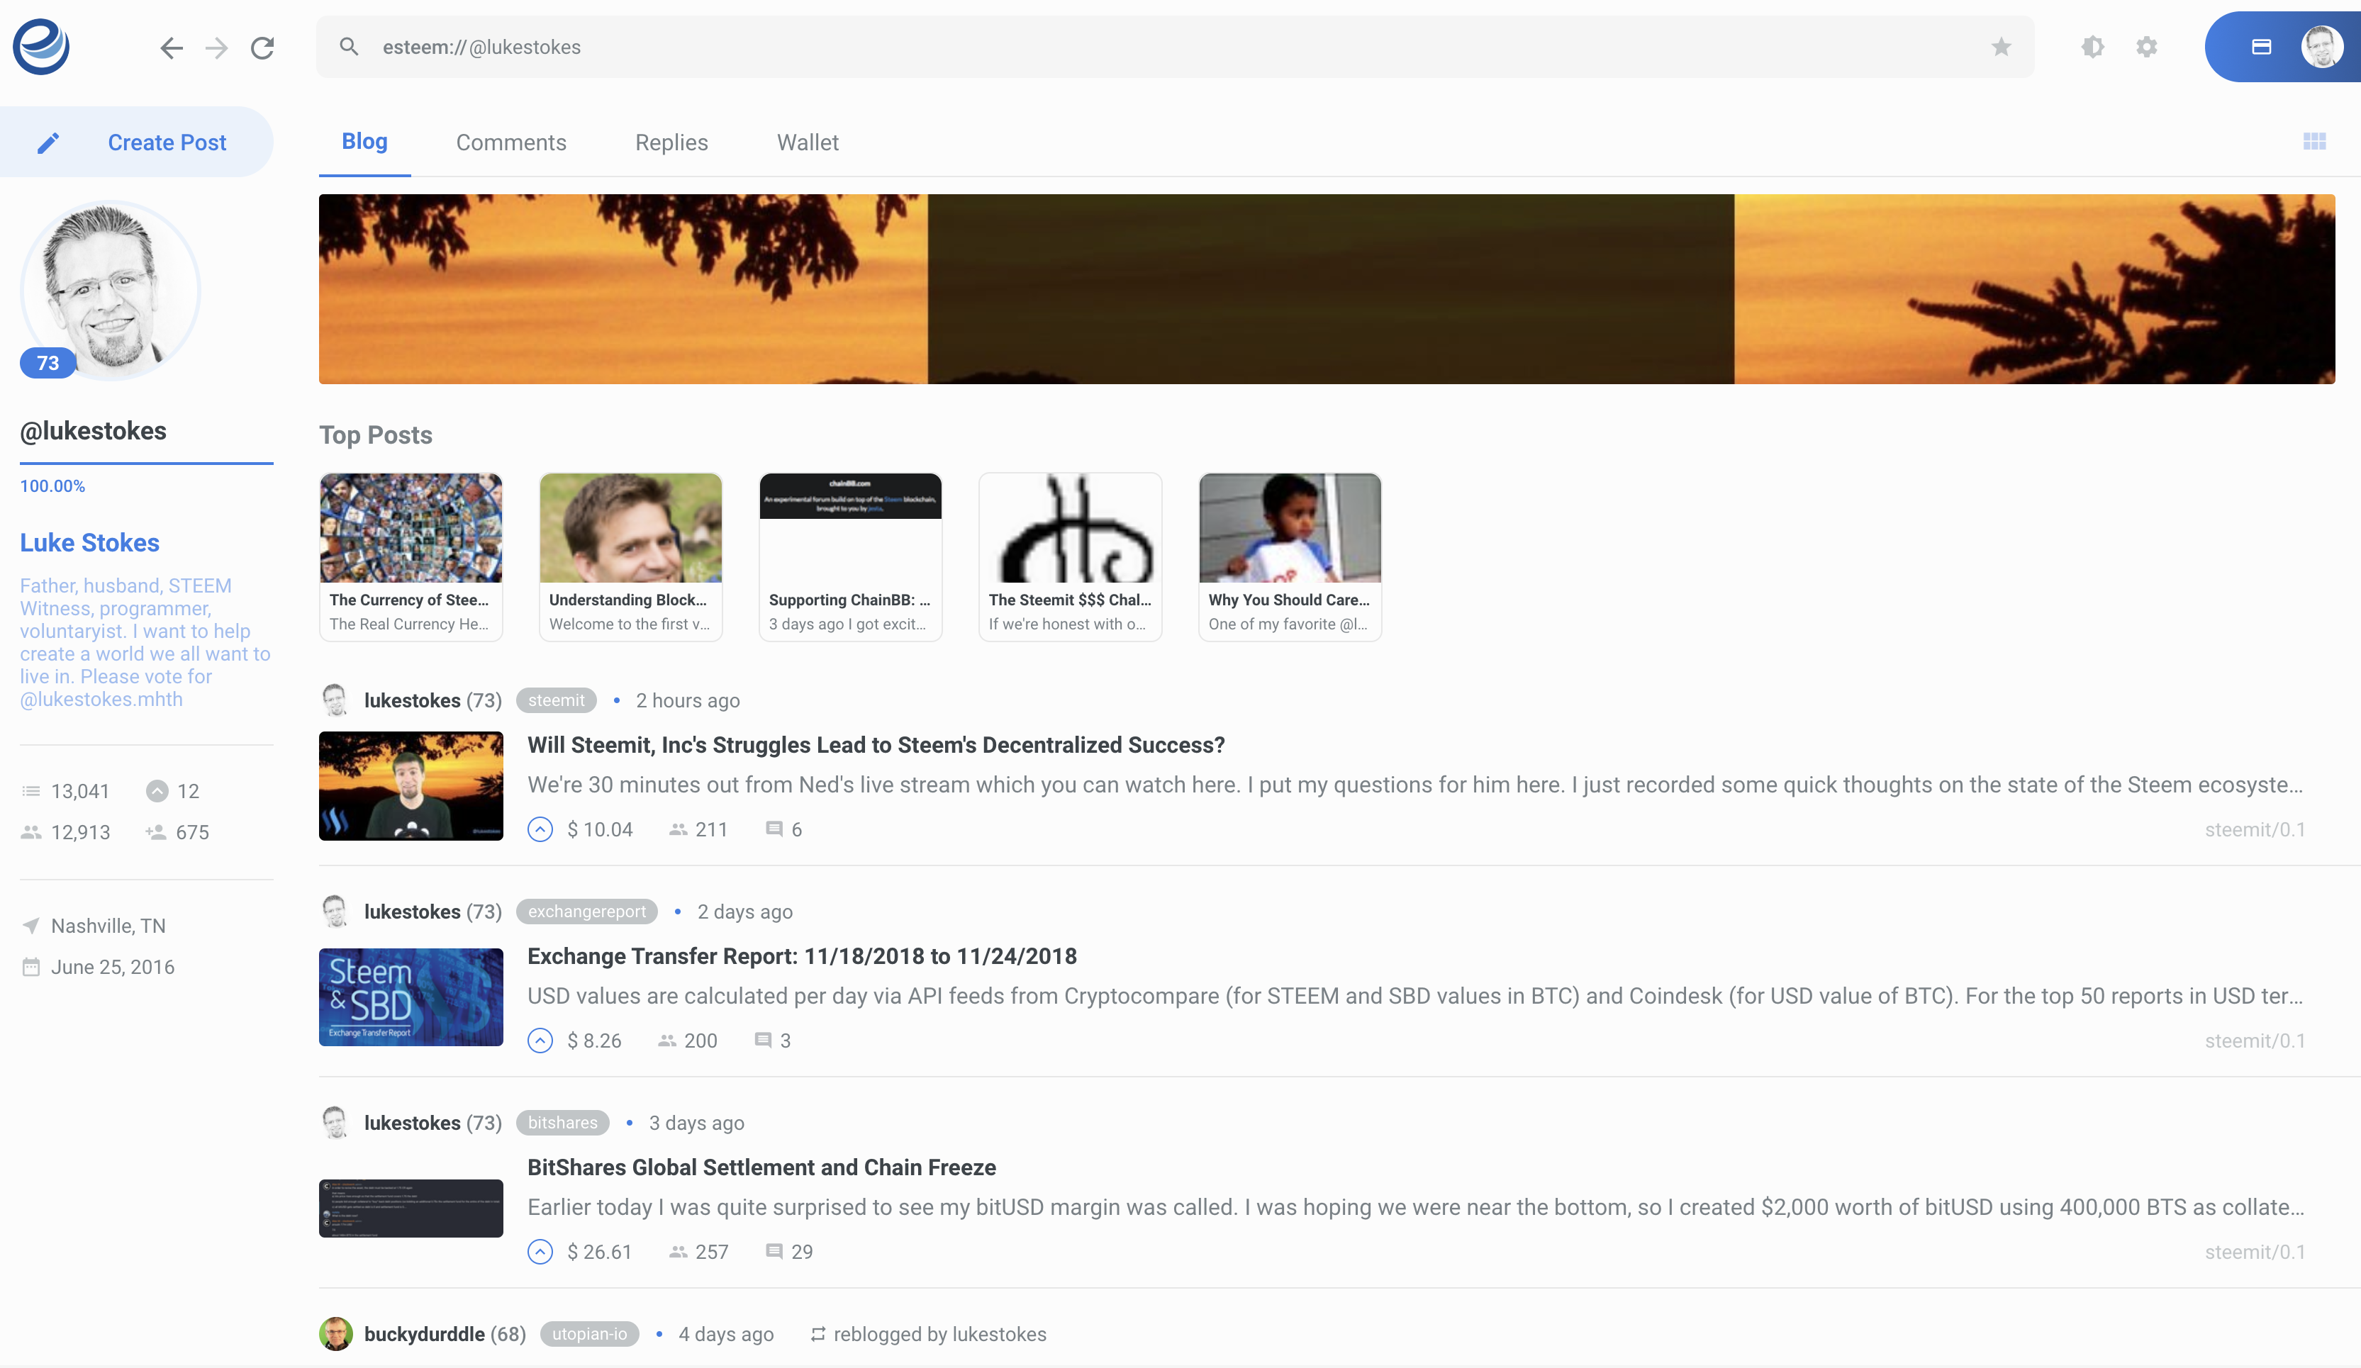Upvote the Steemit struggles post
Viewport: 2361px width, 1368px height.
tap(540, 829)
